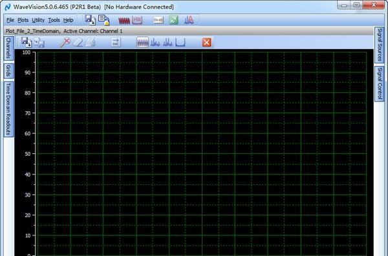Screen dimensions: 388x256
Task: Select the first blue spectrum view icon
Action: point(155,42)
